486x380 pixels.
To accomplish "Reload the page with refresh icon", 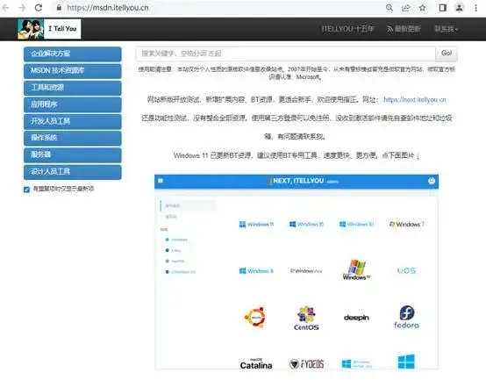I will [x=39, y=8].
